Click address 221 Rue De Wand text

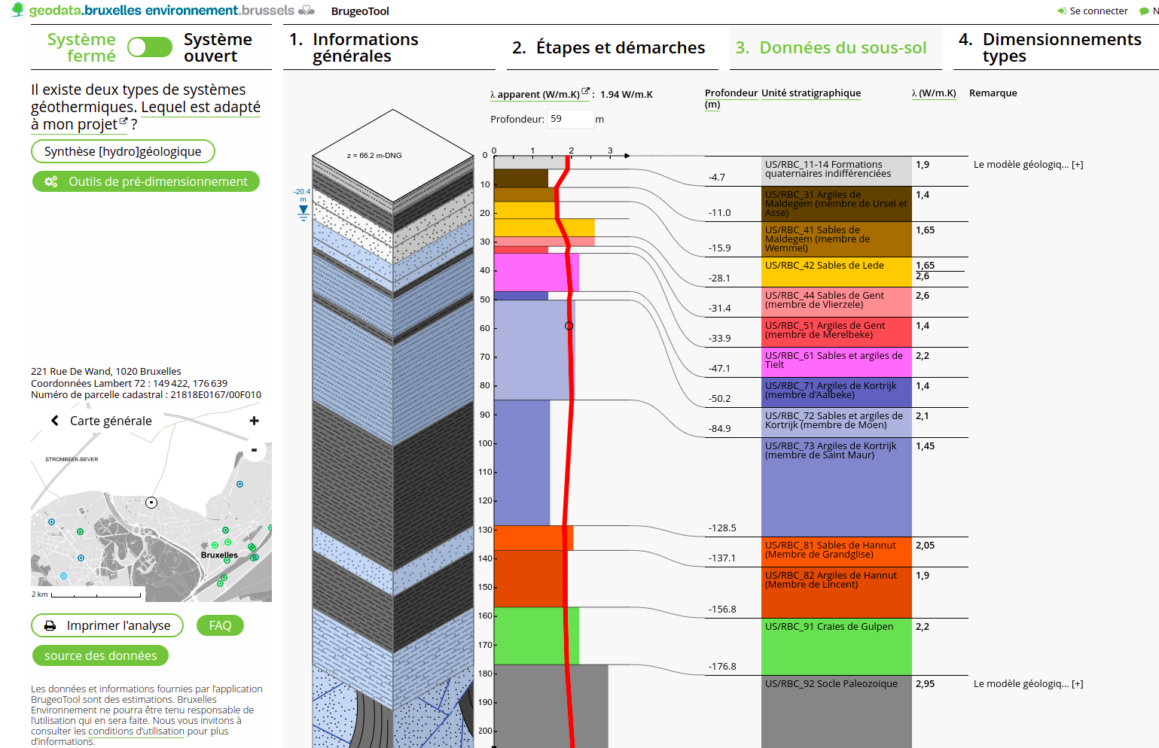pyautogui.click(x=106, y=371)
